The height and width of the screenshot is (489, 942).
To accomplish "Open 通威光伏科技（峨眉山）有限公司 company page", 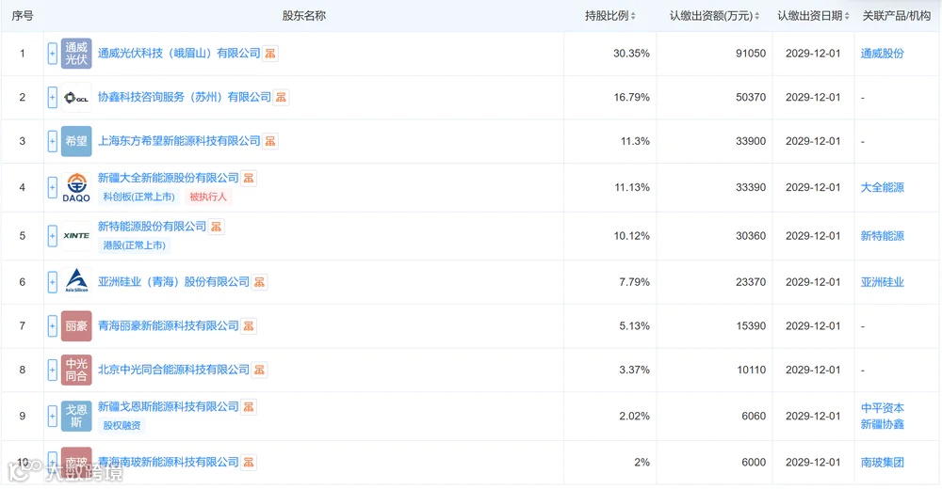I will pos(179,54).
